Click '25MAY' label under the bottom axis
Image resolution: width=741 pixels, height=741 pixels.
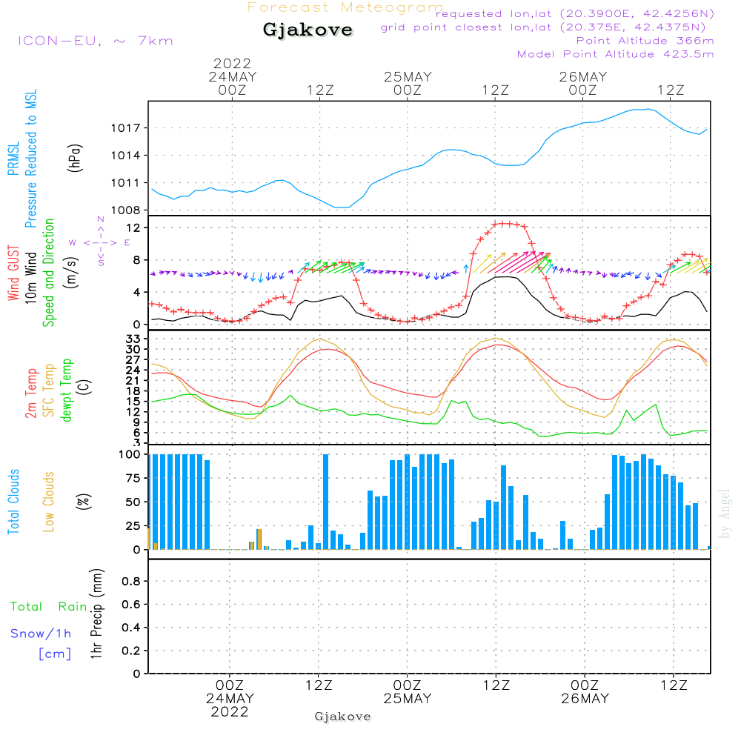click(408, 699)
